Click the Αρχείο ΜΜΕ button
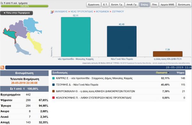The height and width of the screenshot is (125, 192). pyautogui.click(x=167, y=5)
